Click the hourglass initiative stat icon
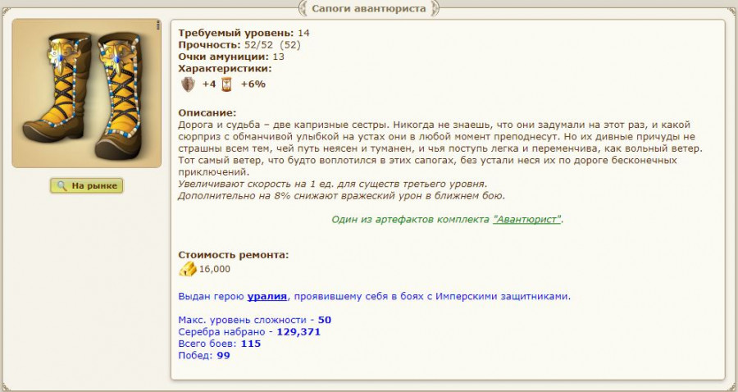This screenshot has height=392, width=738. click(227, 84)
